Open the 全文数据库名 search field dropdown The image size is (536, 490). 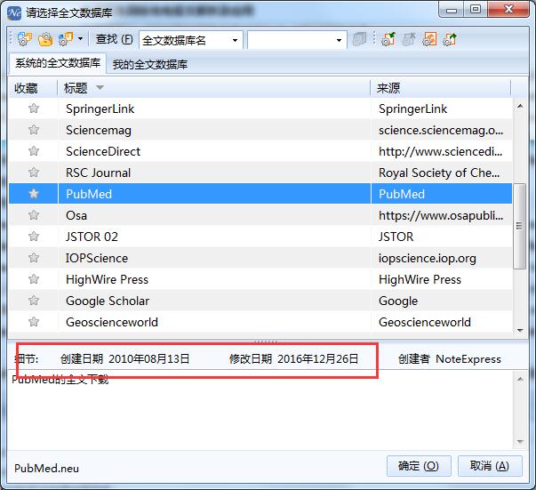(236, 40)
